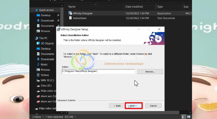The height and width of the screenshot is (119, 217).
Task: Cancel the Affinity Designer setup
Action: (153, 106)
